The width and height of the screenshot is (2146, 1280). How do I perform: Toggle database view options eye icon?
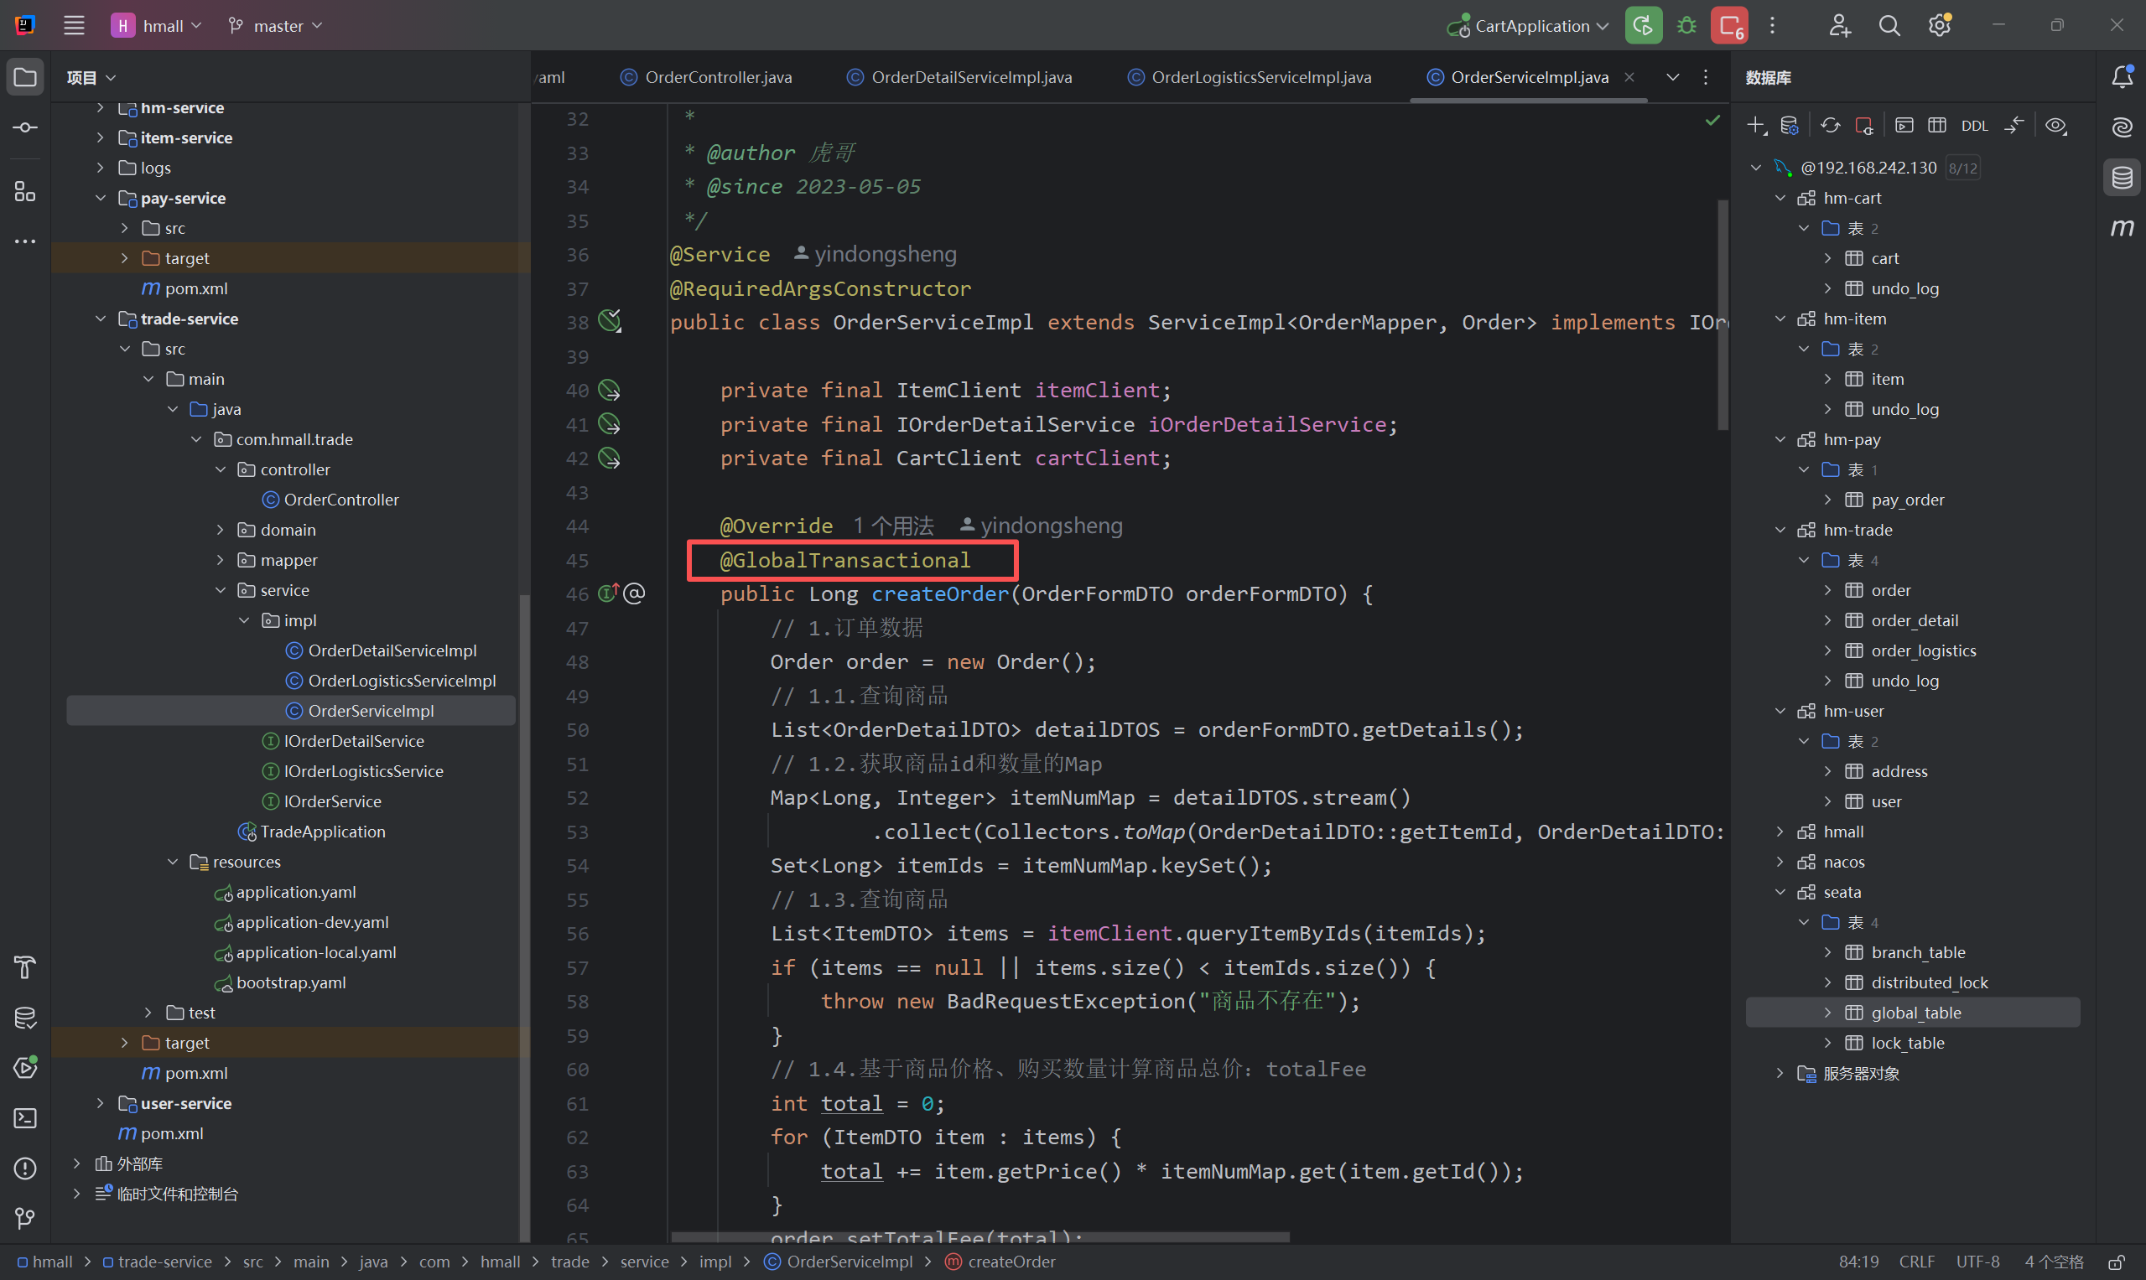tap(2055, 126)
